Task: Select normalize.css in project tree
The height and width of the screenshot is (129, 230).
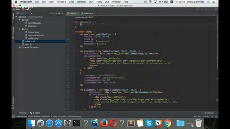Action: (x=34, y=23)
